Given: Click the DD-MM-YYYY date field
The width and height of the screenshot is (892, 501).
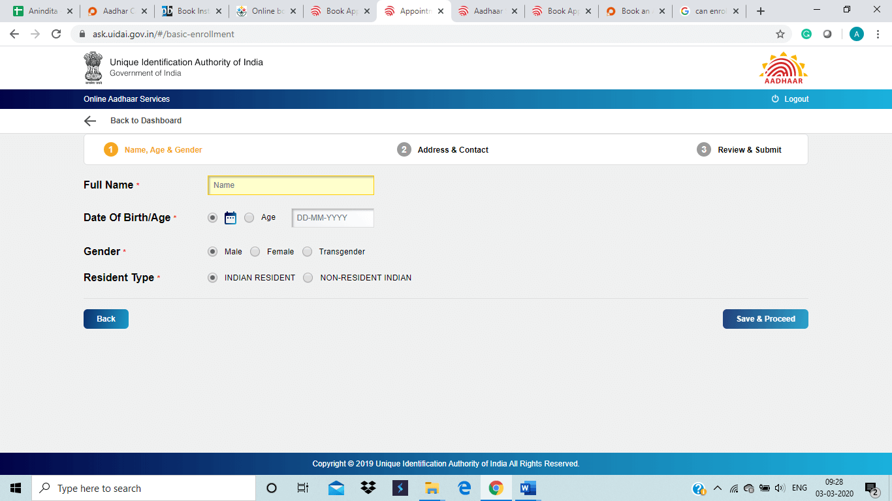Looking at the screenshot, I should (x=333, y=218).
